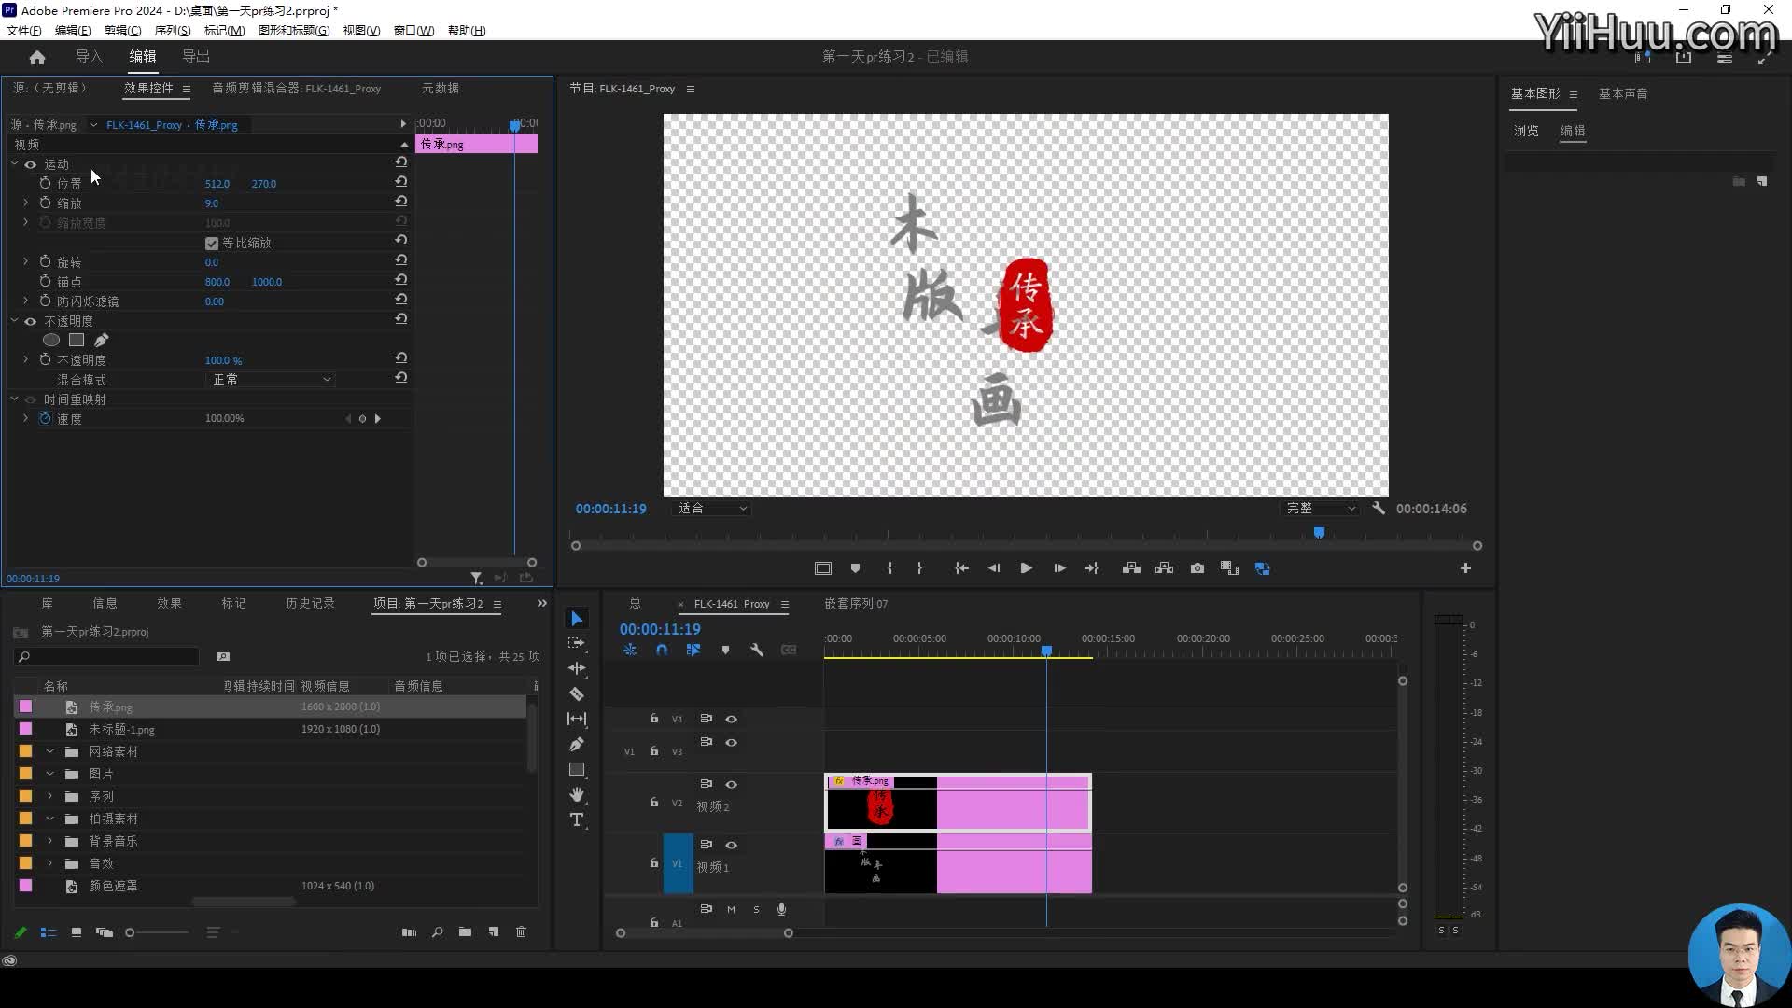Add marker in Program monitor
1792x1008 pixels.
pos(855,568)
